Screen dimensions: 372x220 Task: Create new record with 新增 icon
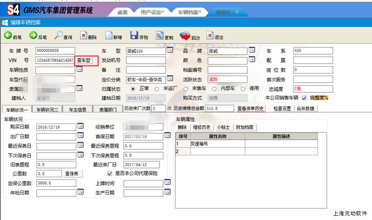(x=109, y=35)
